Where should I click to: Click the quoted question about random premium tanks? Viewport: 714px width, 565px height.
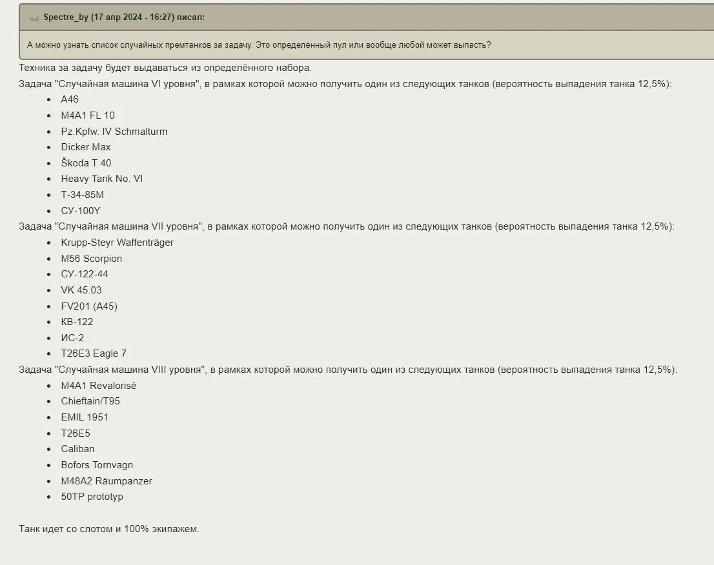coord(259,45)
